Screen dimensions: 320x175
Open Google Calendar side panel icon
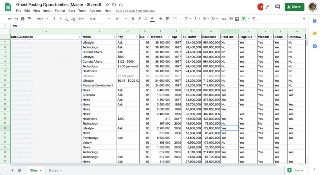(x=314, y=21)
